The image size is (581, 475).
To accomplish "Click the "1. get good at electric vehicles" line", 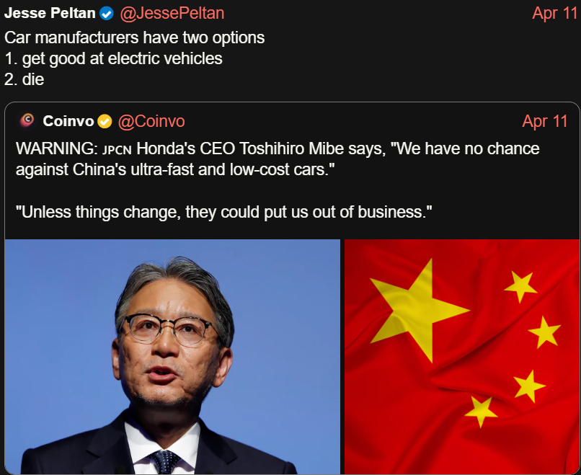I will click(x=113, y=58).
